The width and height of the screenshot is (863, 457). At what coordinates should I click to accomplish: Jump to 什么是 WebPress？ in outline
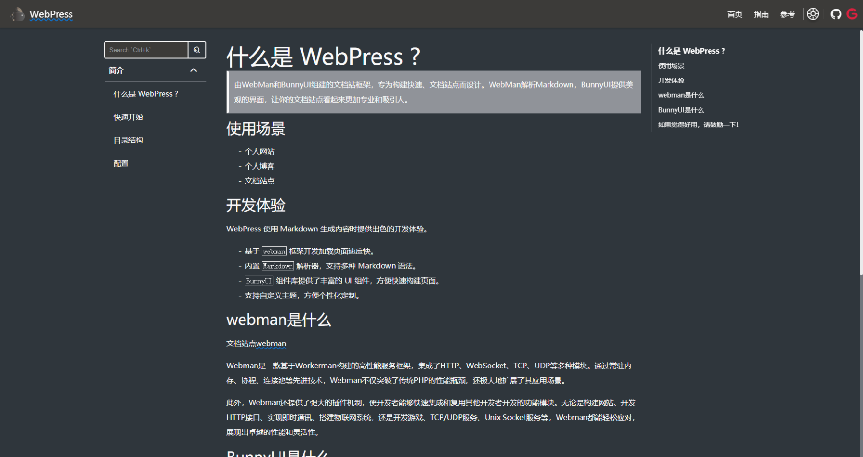(691, 51)
